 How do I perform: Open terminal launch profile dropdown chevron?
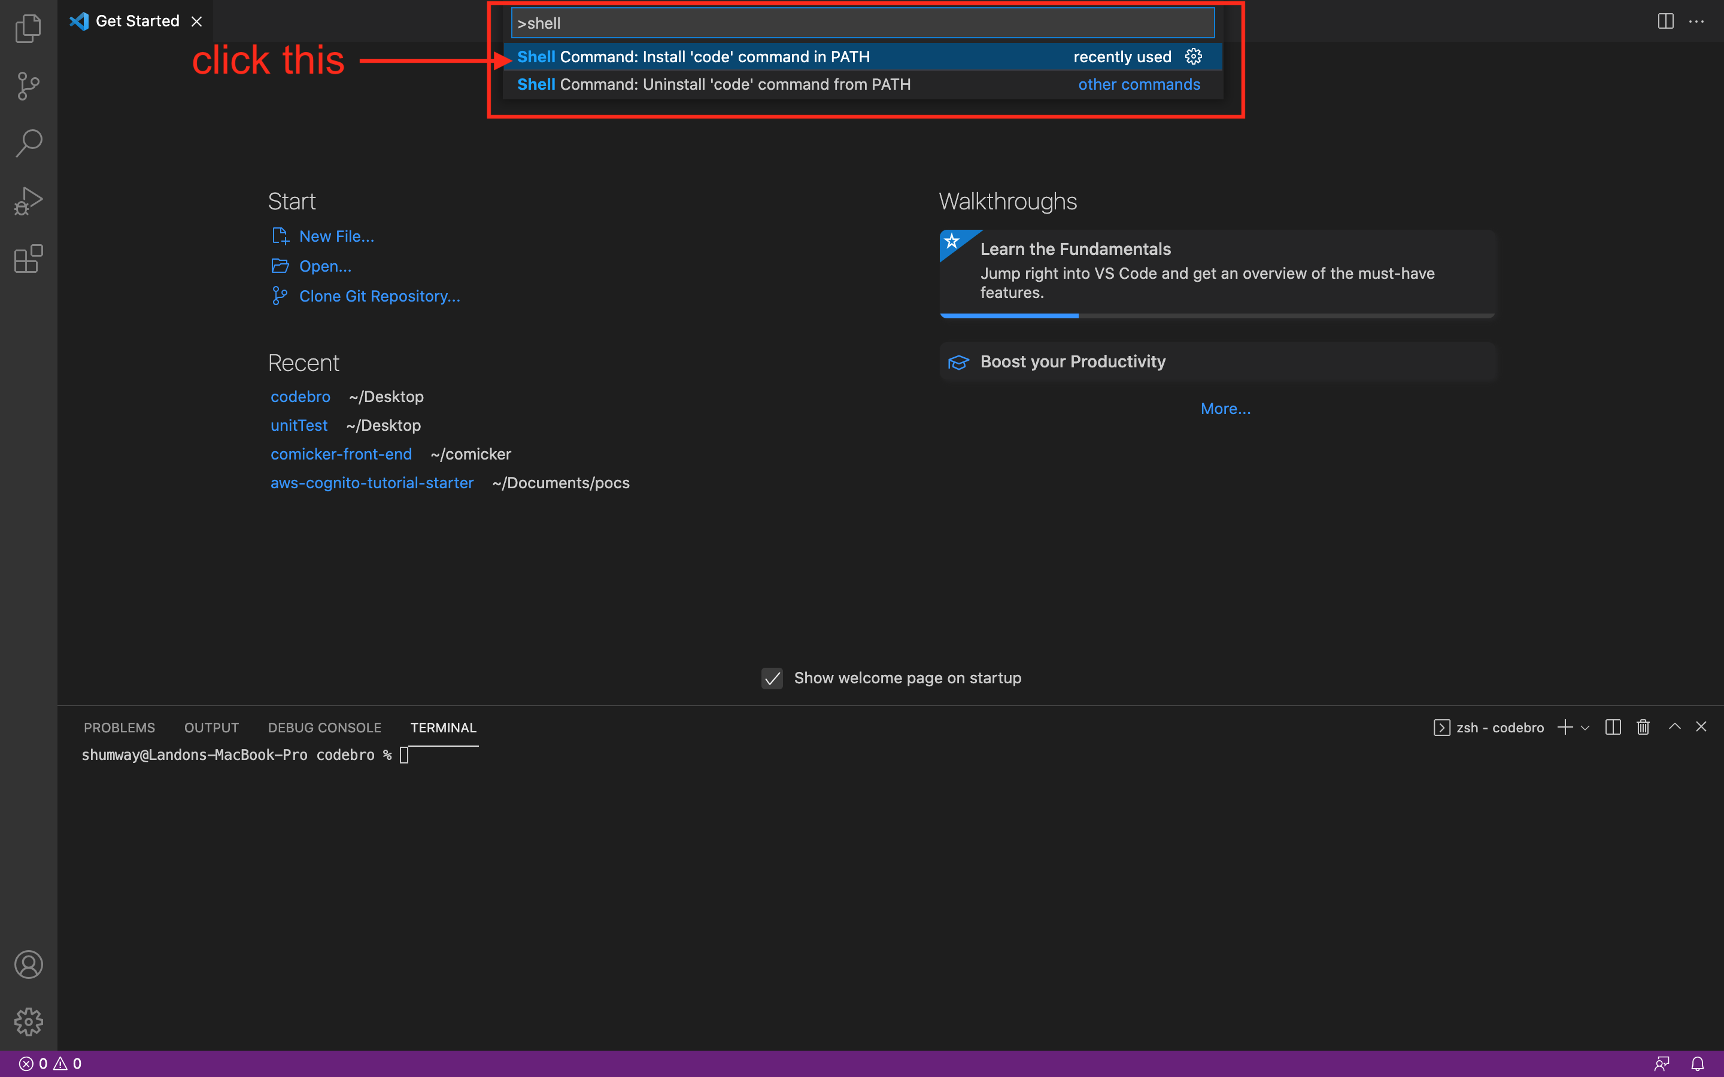[1585, 728]
